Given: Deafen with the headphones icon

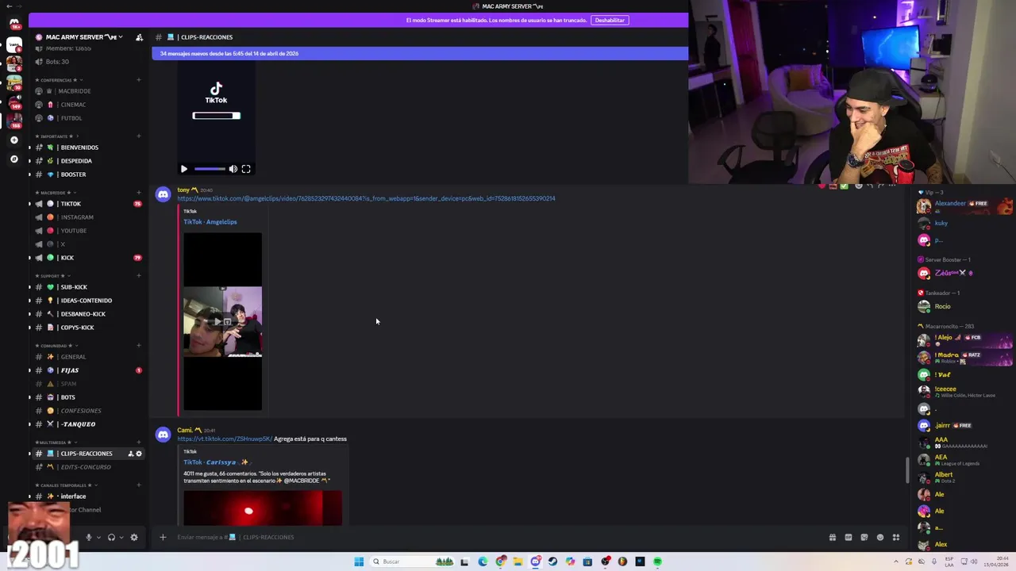Looking at the screenshot, I should [x=111, y=537].
